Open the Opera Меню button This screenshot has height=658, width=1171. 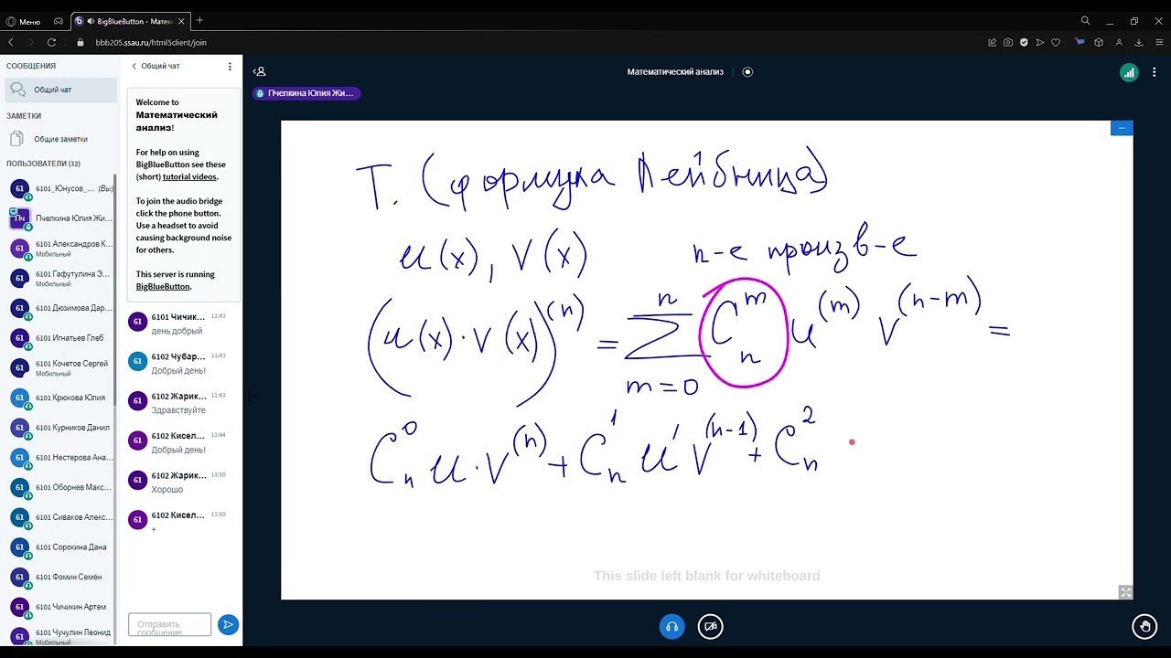click(x=24, y=21)
